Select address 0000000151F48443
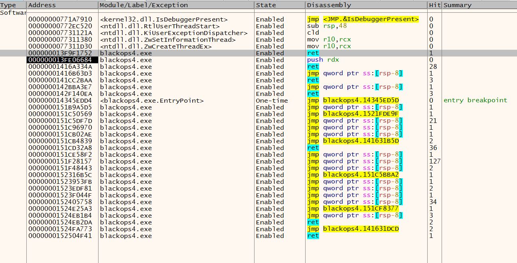 click(x=60, y=168)
